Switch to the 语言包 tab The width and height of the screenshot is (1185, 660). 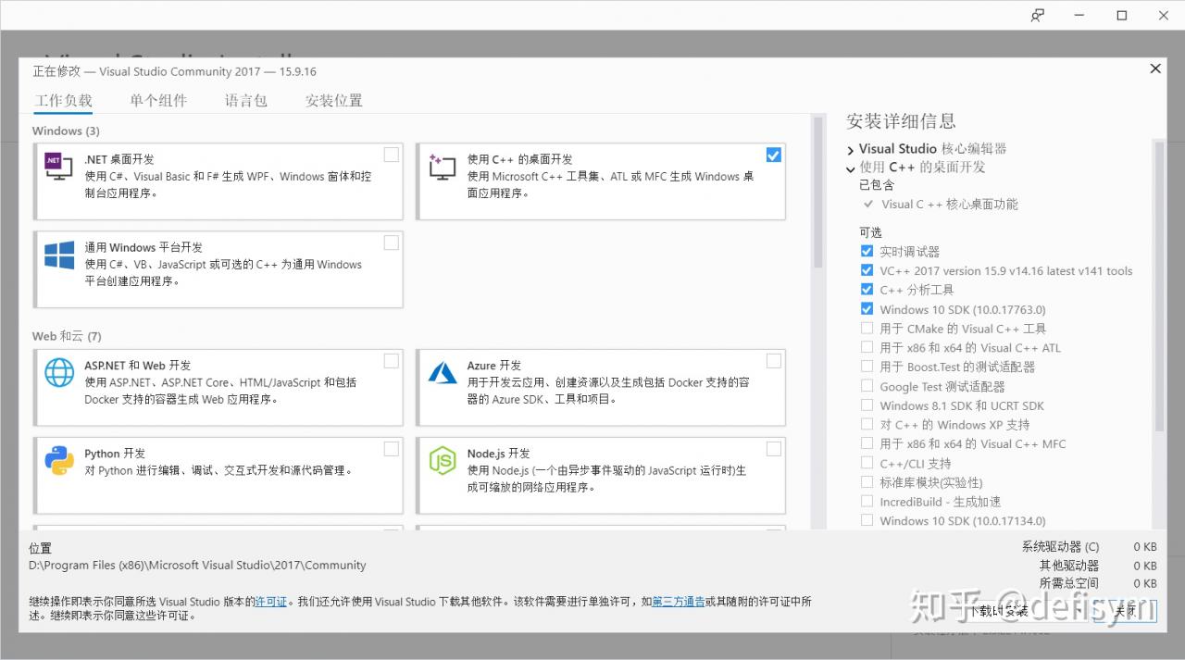(246, 101)
